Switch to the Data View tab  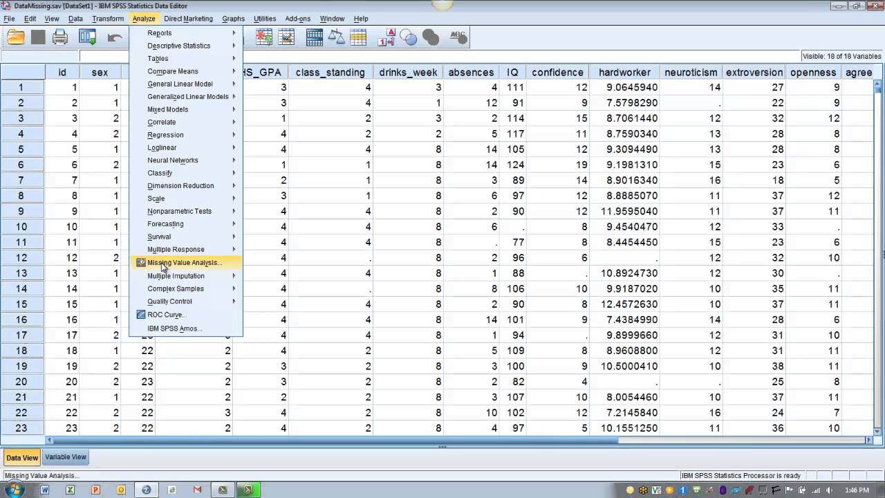coord(22,457)
